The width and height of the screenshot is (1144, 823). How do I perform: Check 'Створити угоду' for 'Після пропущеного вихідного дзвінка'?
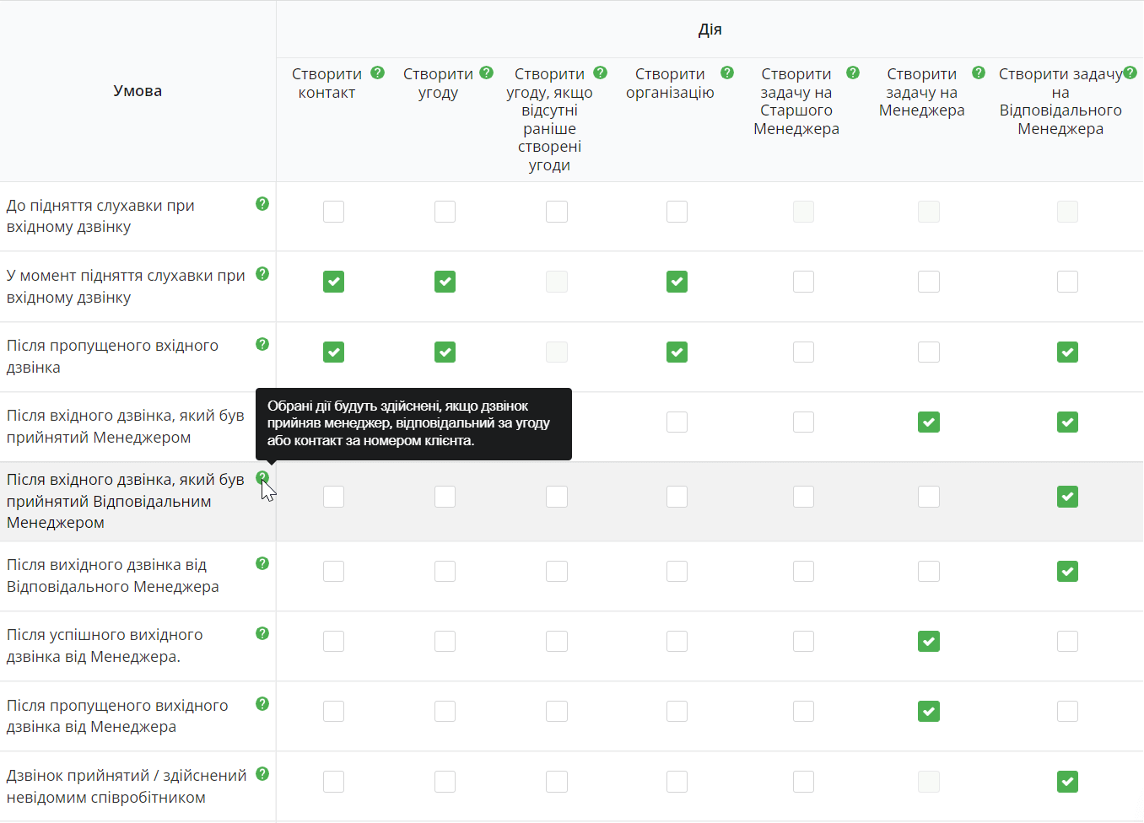(445, 712)
